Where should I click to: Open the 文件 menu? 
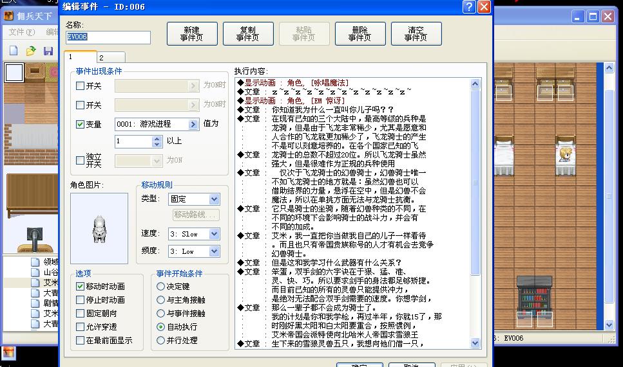pyautogui.click(x=21, y=32)
